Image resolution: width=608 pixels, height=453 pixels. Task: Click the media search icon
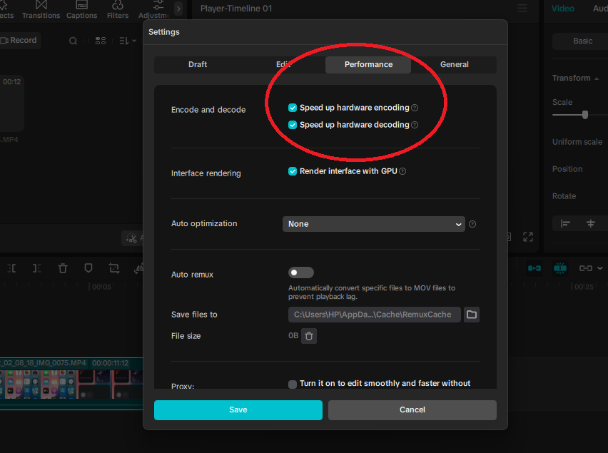[73, 41]
